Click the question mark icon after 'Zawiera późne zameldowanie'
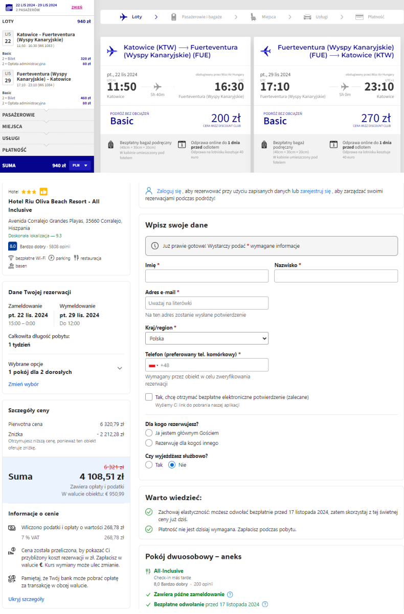 click(230, 595)
